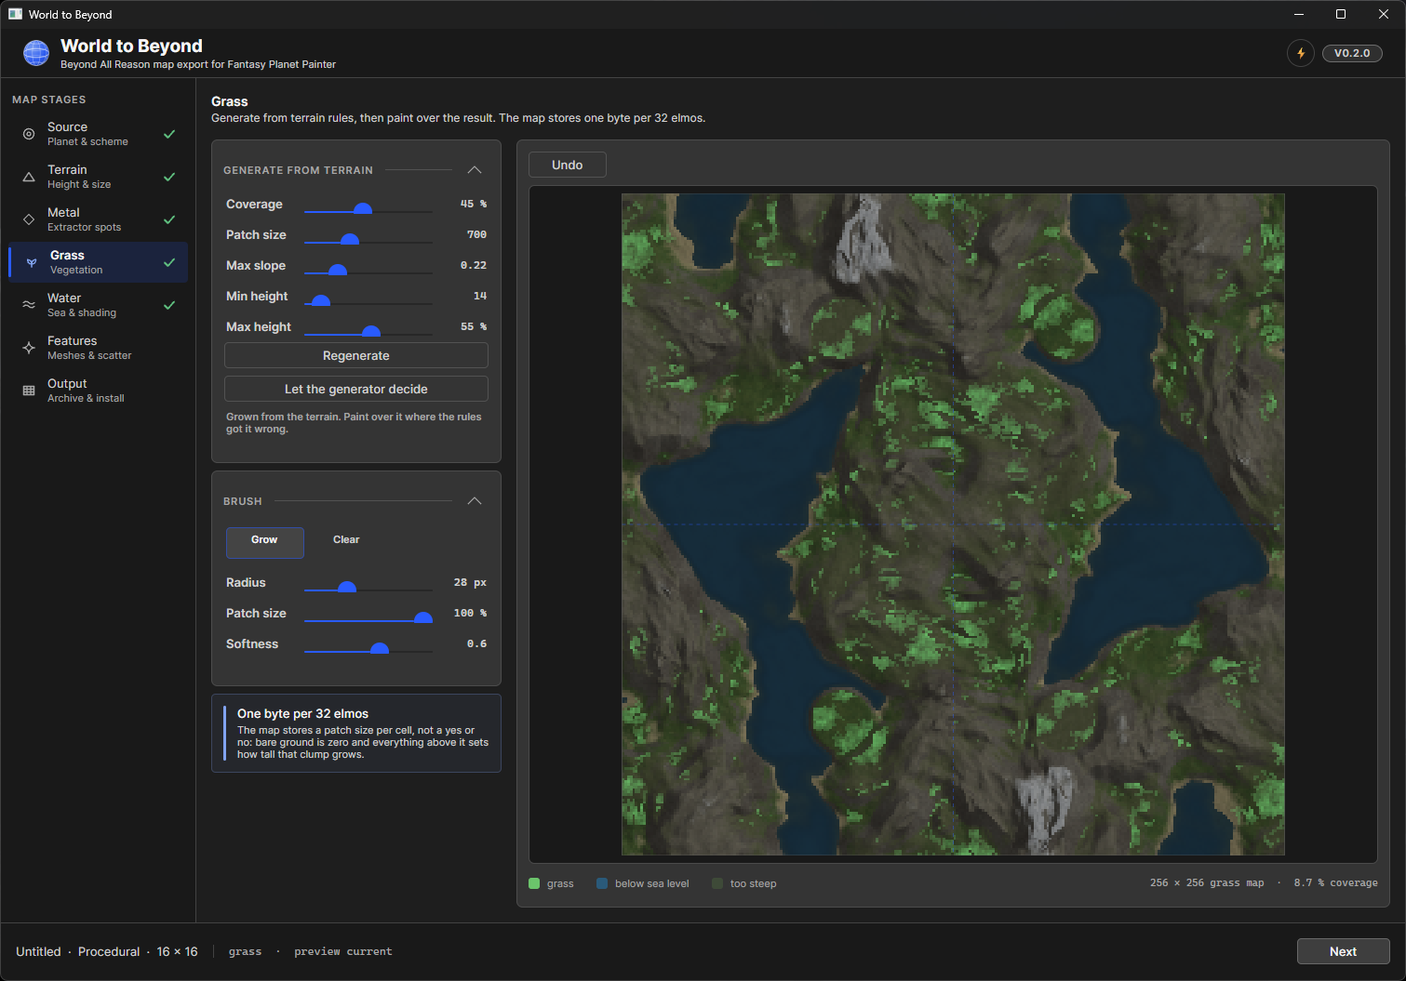Image resolution: width=1406 pixels, height=981 pixels.
Task: Adjust the Coverage slider
Action: click(x=368, y=211)
